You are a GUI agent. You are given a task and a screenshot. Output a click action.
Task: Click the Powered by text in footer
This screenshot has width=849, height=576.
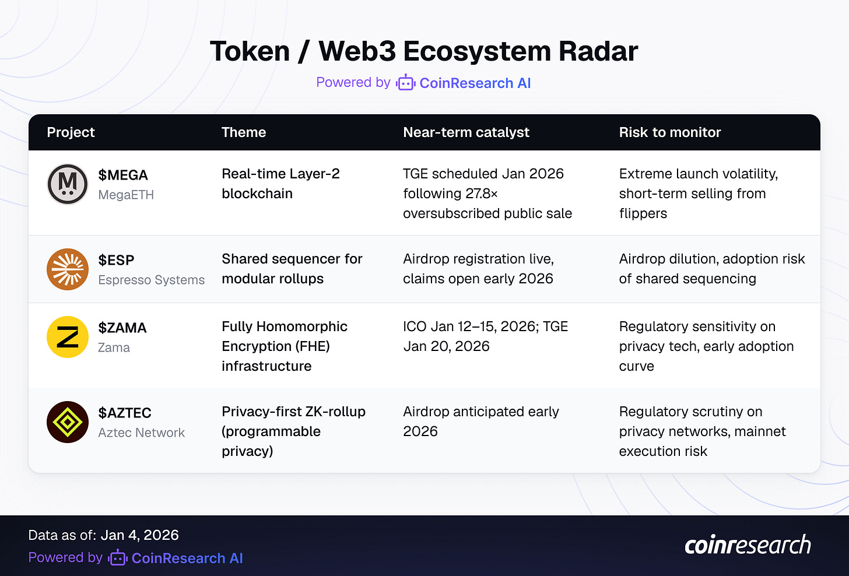(x=65, y=558)
